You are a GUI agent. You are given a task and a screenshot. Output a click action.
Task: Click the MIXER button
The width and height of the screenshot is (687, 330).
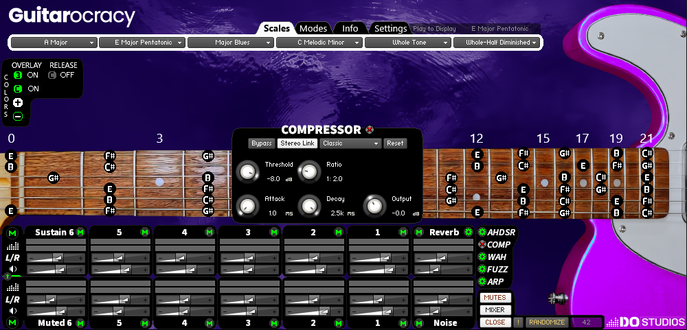tap(495, 310)
